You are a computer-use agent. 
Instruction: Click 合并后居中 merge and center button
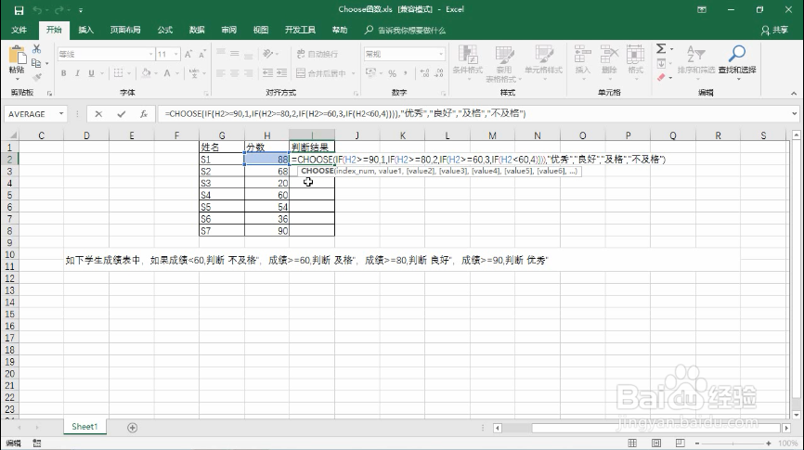point(321,73)
